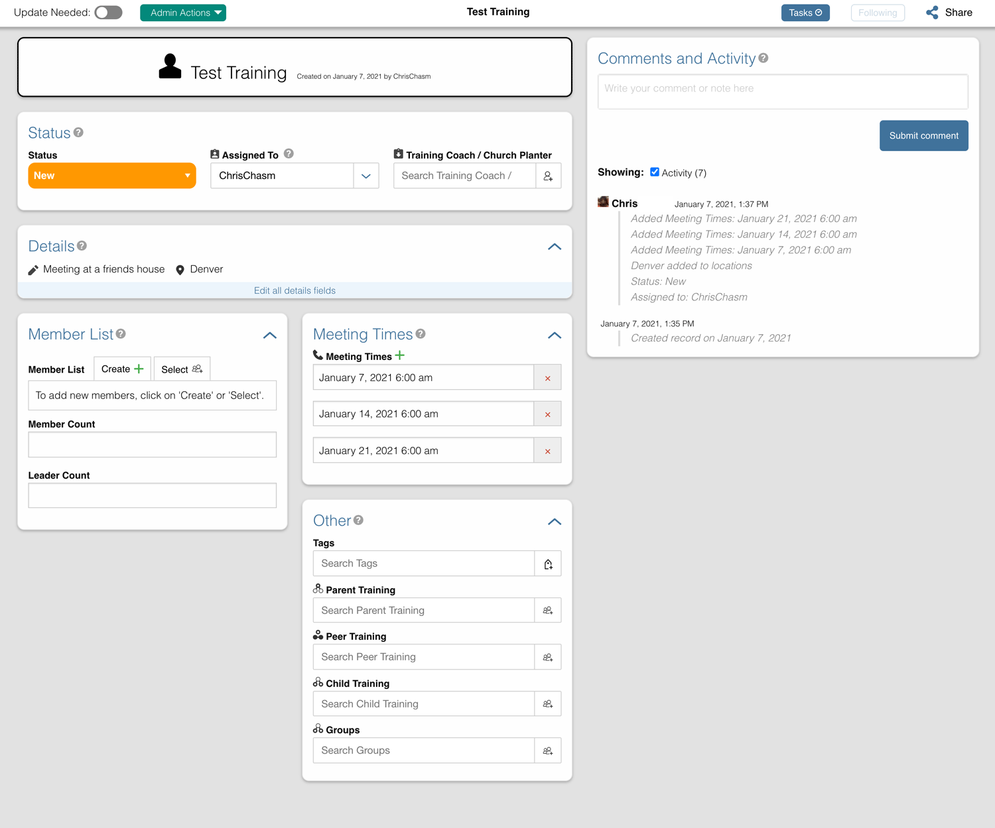995x828 pixels.
Task: Switch to the Select tab in Member List
Action: [x=181, y=369]
